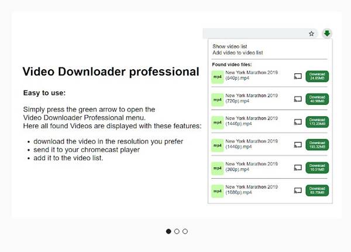Cast the 360p video to Chromecast
This screenshot has width=351, height=252.
pyautogui.click(x=298, y=168)
